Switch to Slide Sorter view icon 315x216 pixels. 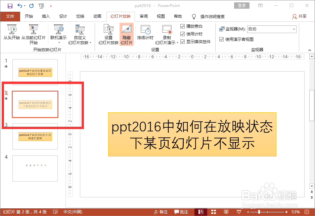[214, 212]
